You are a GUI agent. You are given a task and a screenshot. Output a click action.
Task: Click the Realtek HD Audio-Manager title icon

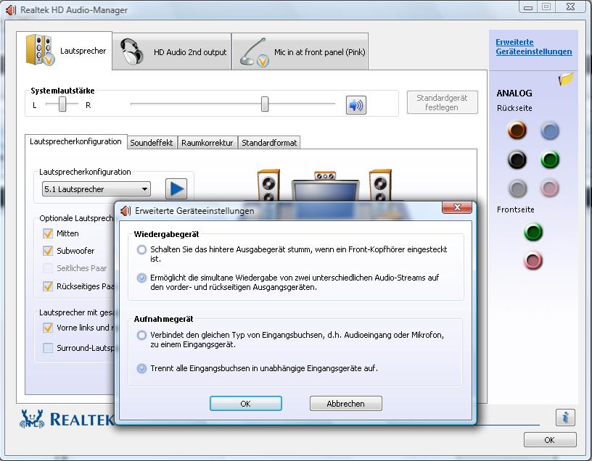coord(11,10)
